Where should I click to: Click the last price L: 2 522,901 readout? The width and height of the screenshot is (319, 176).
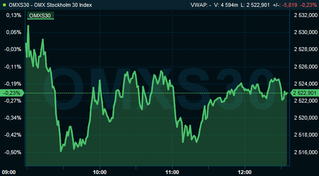tap(255, 5)
